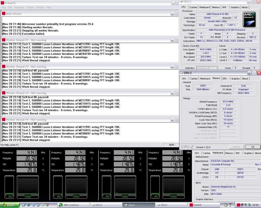Click the CPU0 usage graph
Image resolution: width=261 pixels, height=208 pixels.
[28, 187]
